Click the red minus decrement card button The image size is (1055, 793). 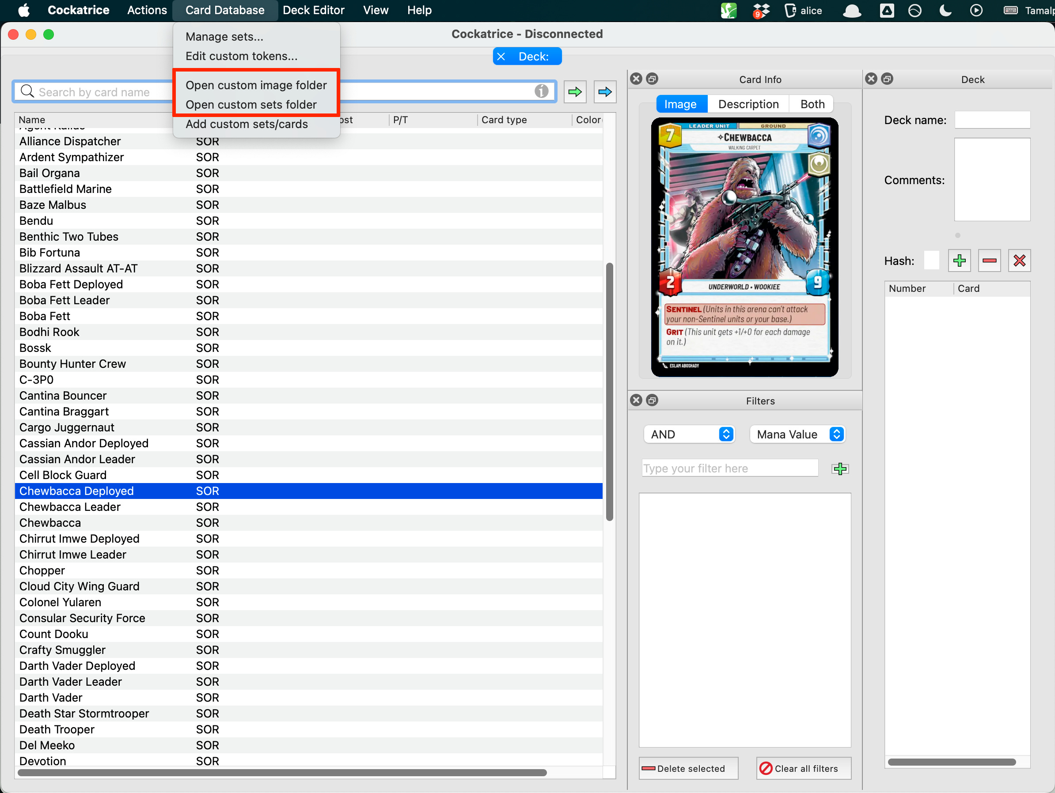tap(989, 261)
